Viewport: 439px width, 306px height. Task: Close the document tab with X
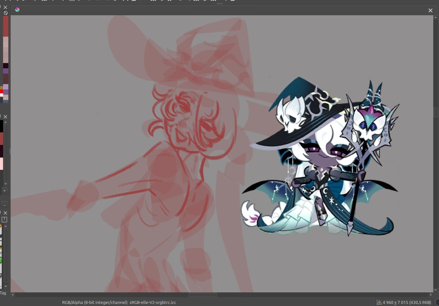point(430,11)
